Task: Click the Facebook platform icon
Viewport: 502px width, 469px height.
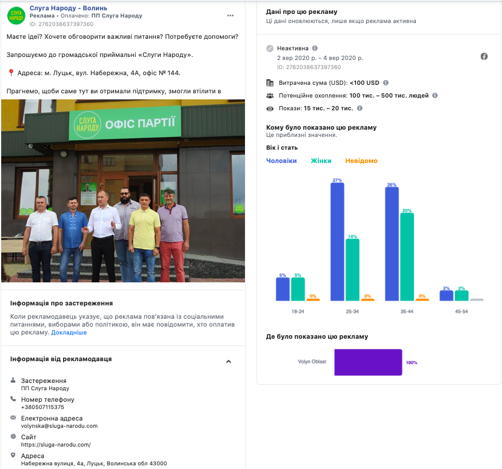Action: (x=484, y=56)
